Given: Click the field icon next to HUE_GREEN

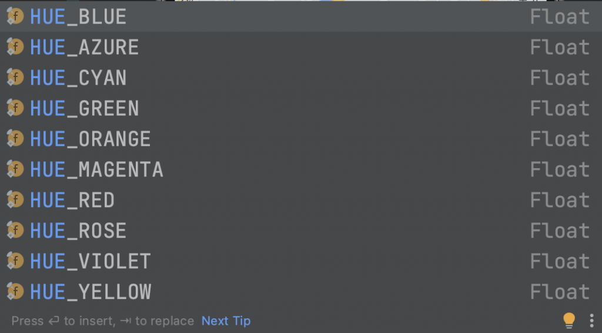Looking at the screenshot, I should click(15, 108).
